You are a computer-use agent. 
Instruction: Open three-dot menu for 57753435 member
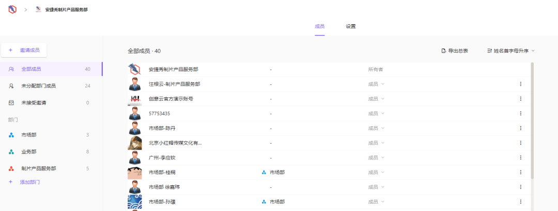click(x=520, y=113)
